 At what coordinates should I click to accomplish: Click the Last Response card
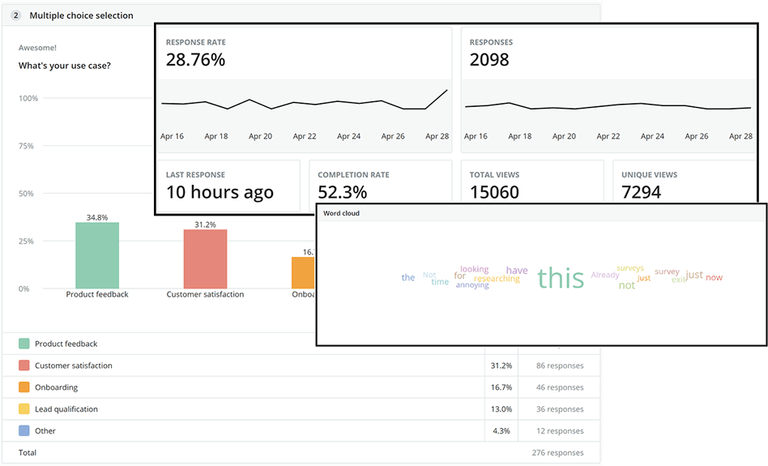[x=228, y=186]
